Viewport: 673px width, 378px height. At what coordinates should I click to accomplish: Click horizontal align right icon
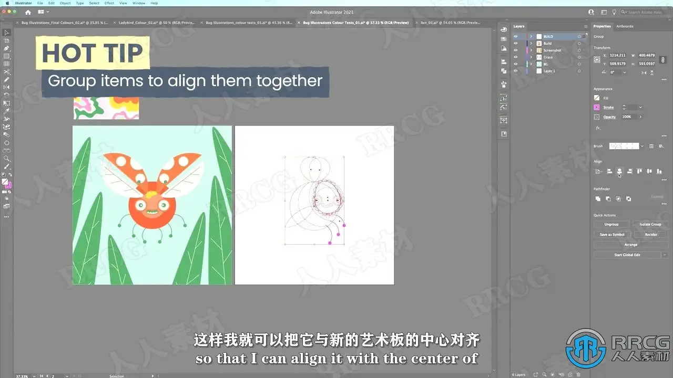tap(630, 171)
